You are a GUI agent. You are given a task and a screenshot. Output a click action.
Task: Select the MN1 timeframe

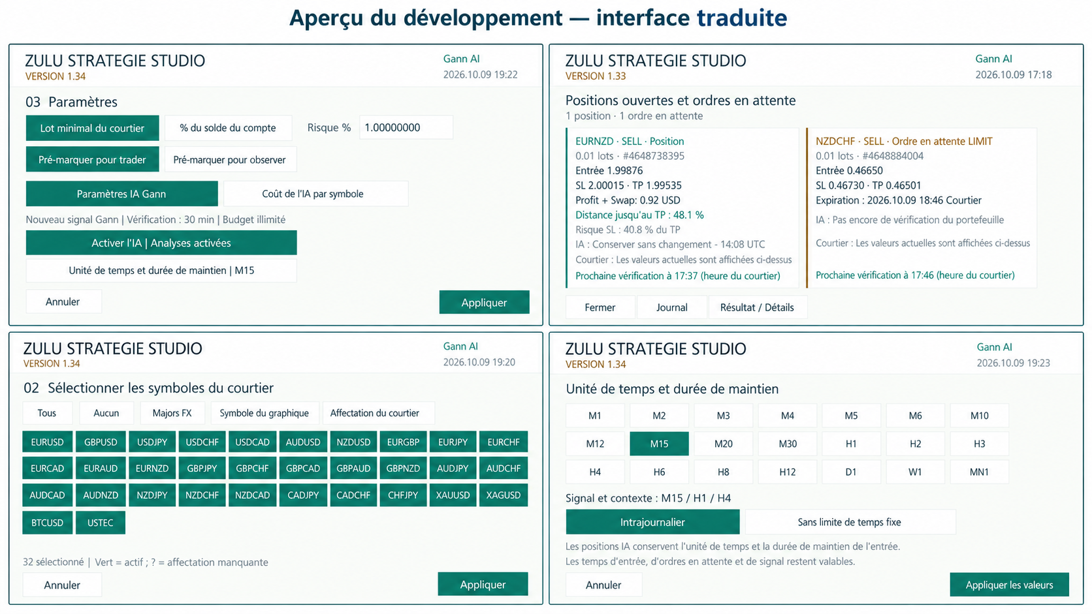(979, 472)
